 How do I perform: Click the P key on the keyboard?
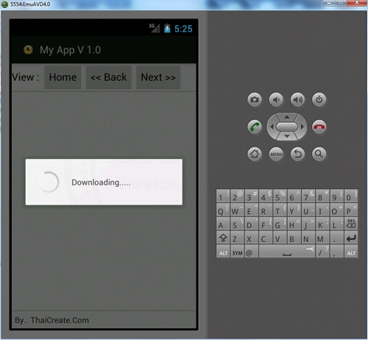pos(351,210)
